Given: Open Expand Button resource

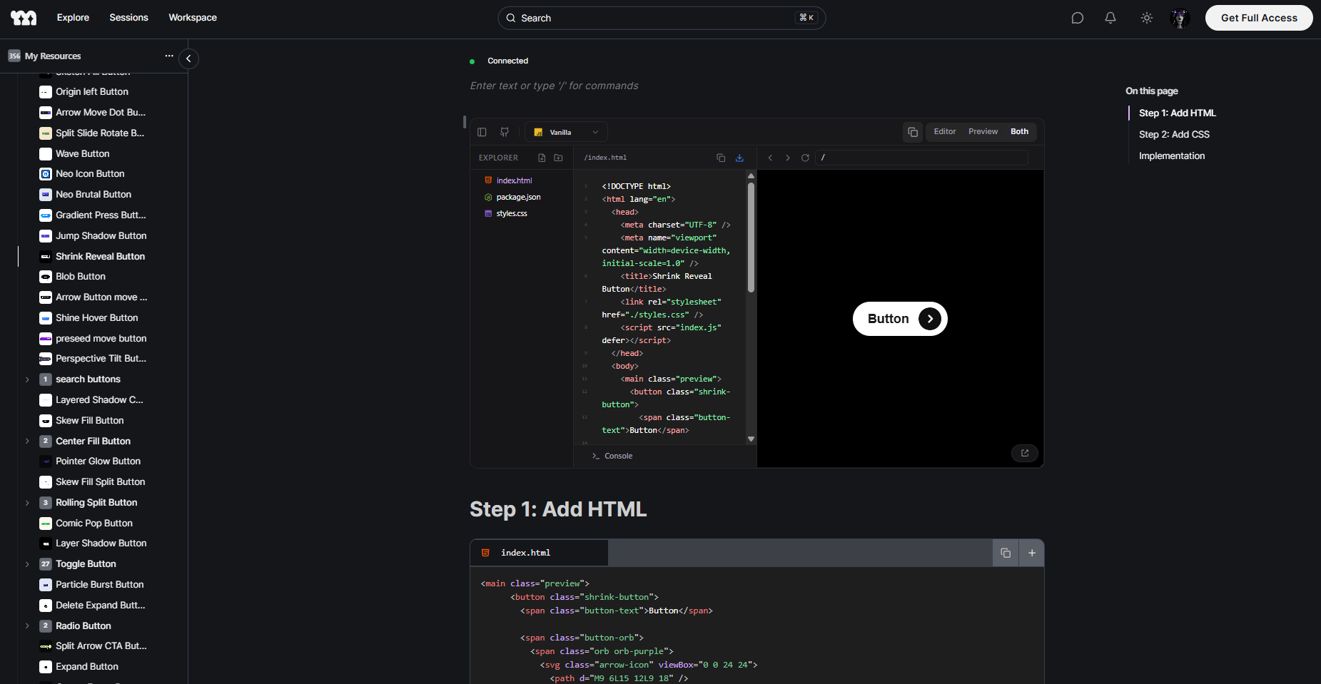Looking at the screenshot, I should (87, 666).
